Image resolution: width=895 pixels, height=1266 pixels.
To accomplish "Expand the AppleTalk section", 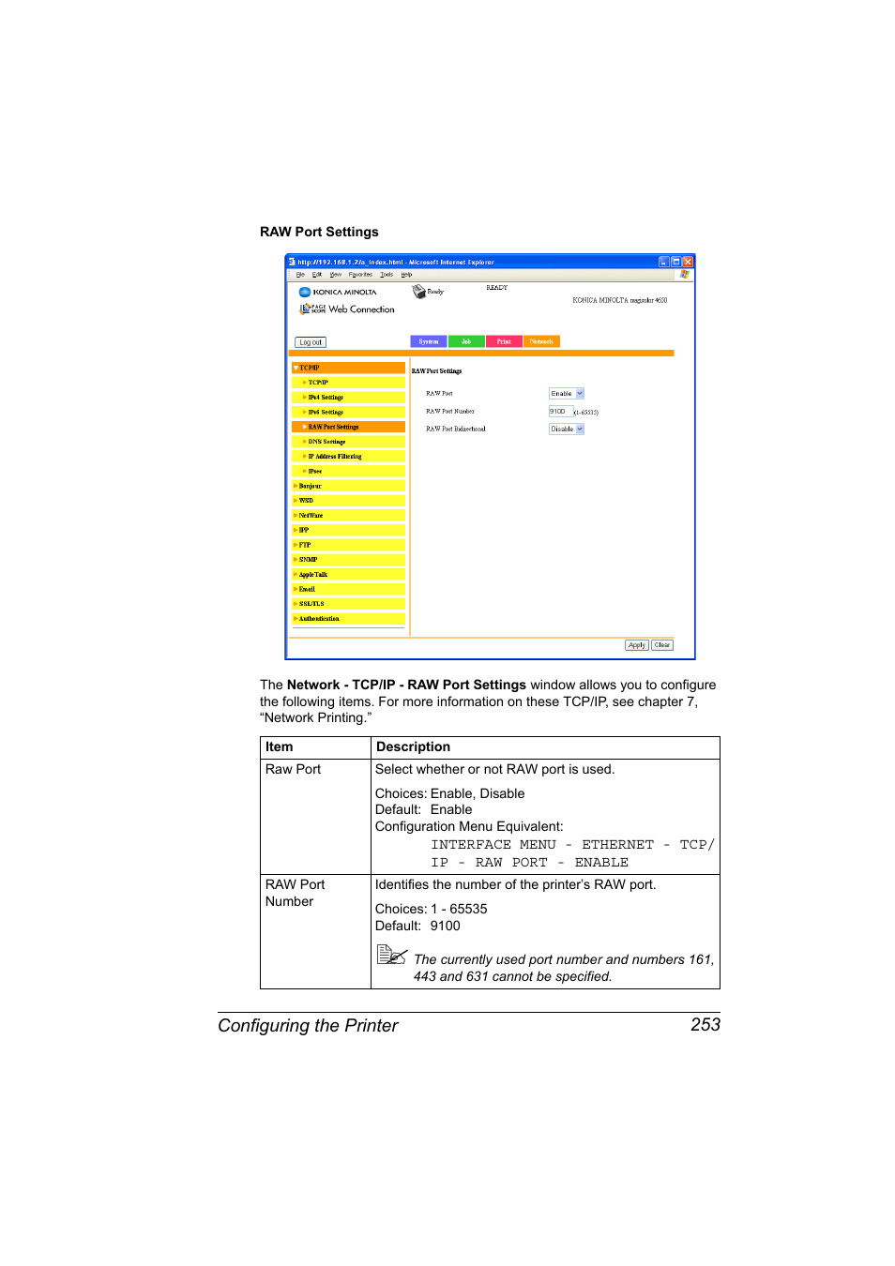I will [x=348, y=574].
